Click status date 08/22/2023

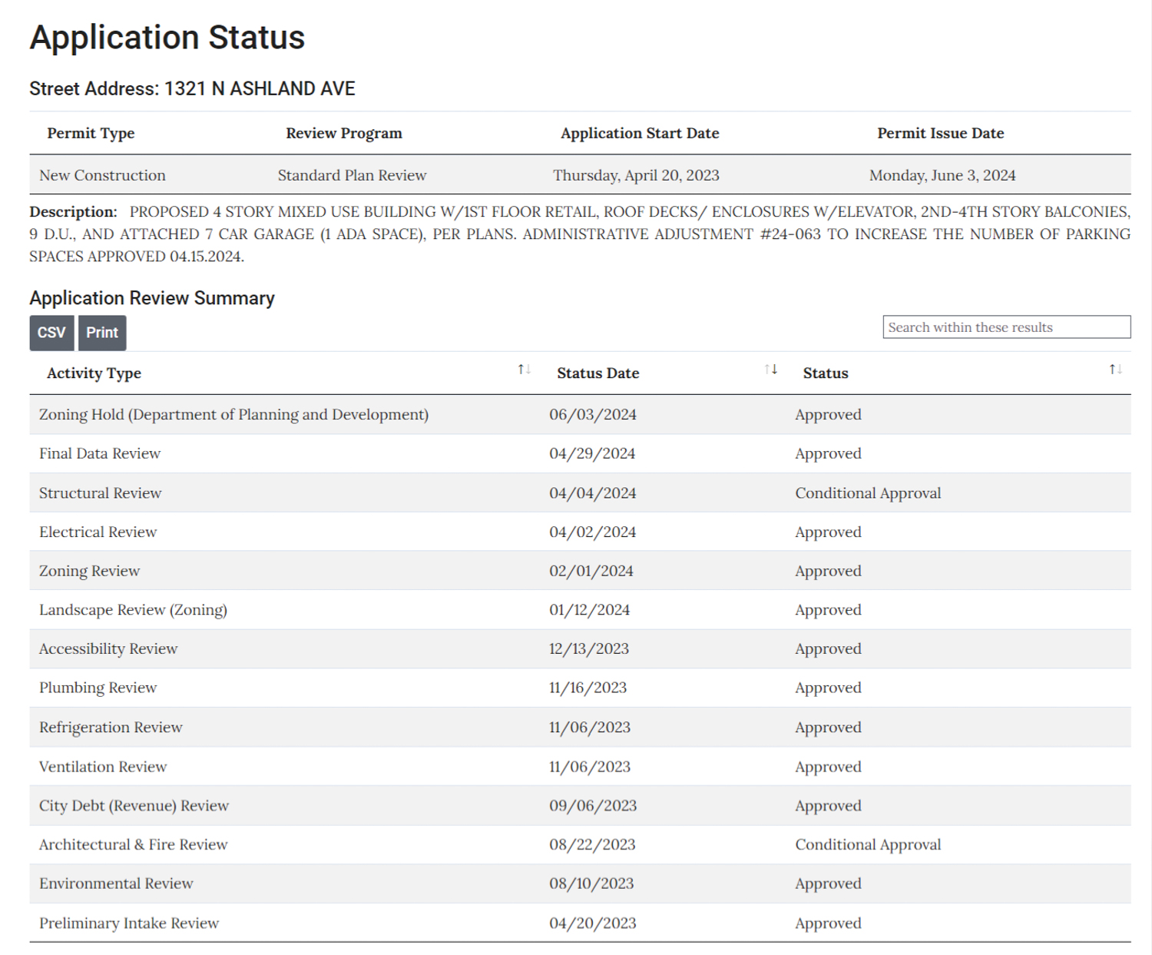592,845
